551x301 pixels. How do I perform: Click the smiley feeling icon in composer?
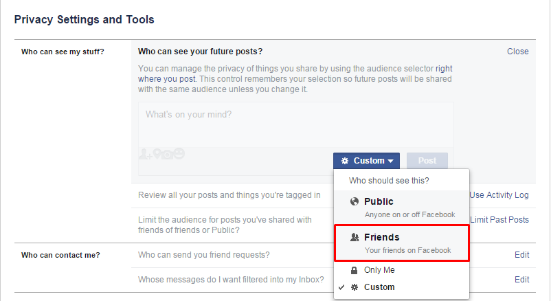[179, 154]
